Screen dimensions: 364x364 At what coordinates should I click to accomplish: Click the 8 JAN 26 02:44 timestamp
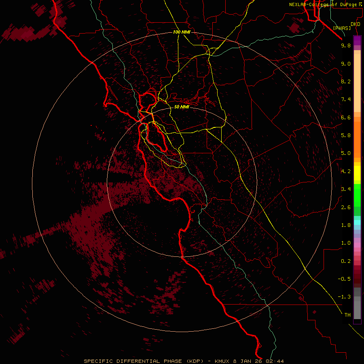click(x=258, y=361)
